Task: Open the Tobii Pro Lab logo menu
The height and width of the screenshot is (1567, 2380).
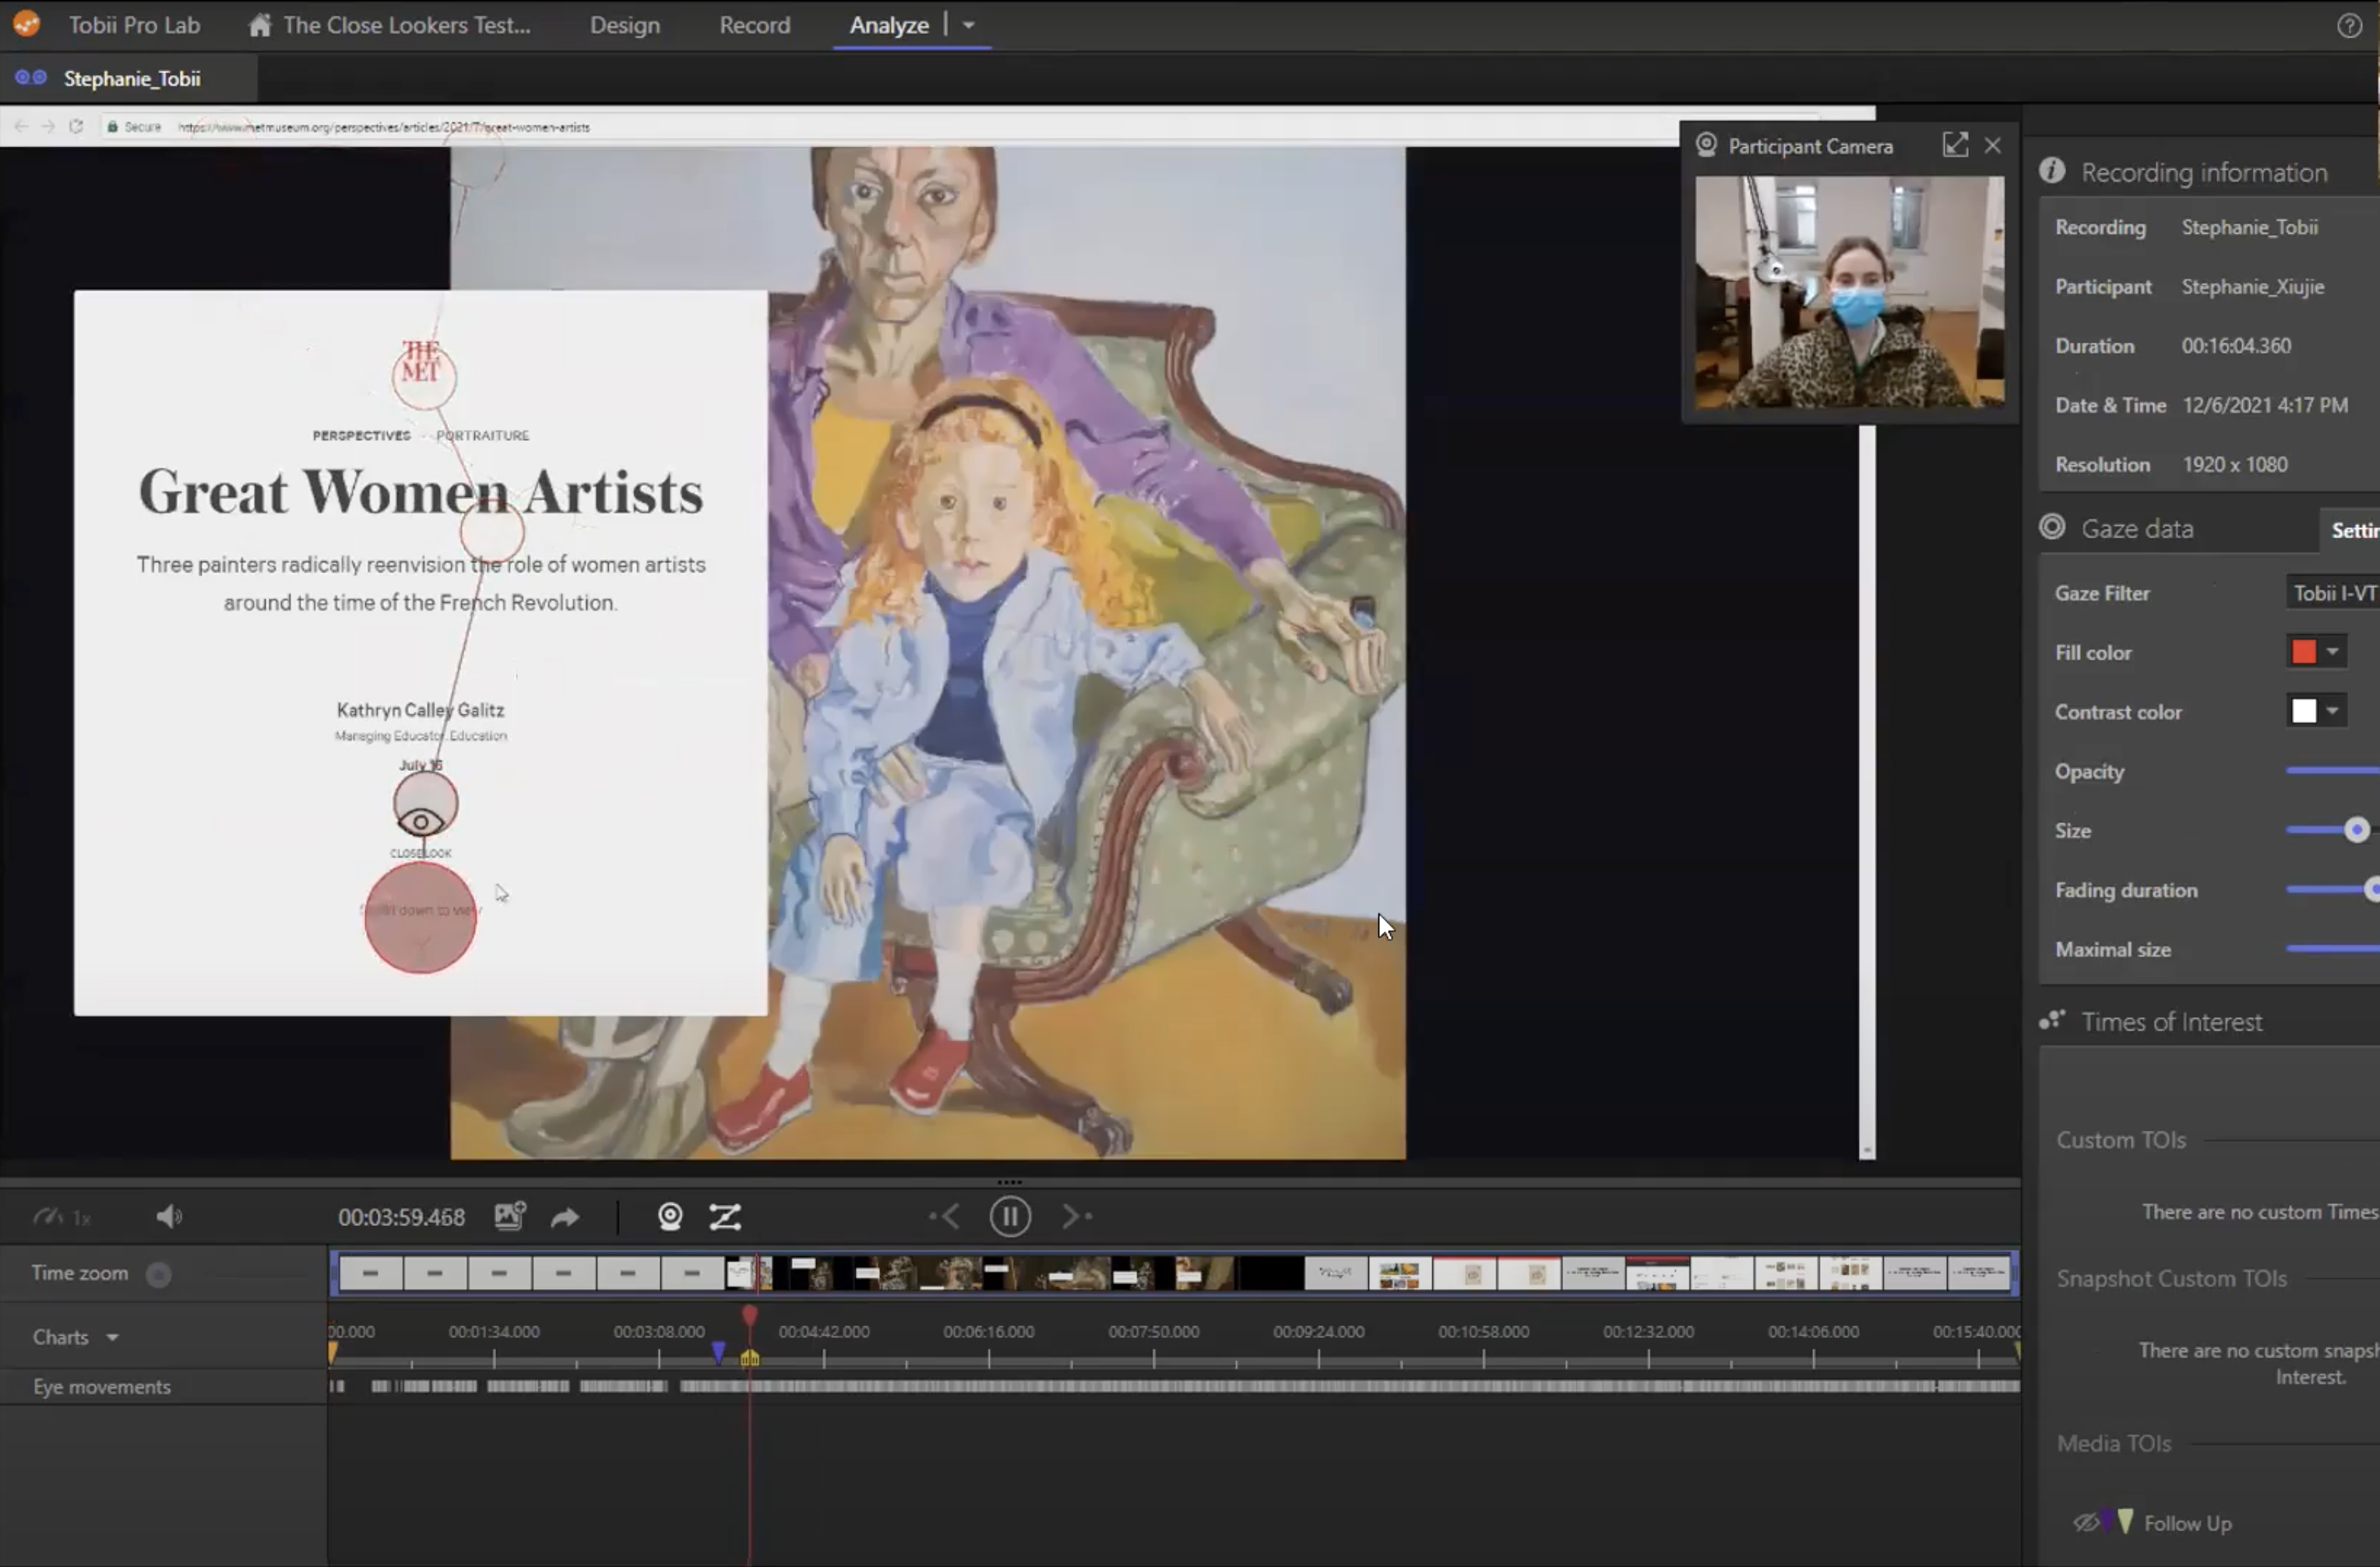Action: (x=27, y=24)
